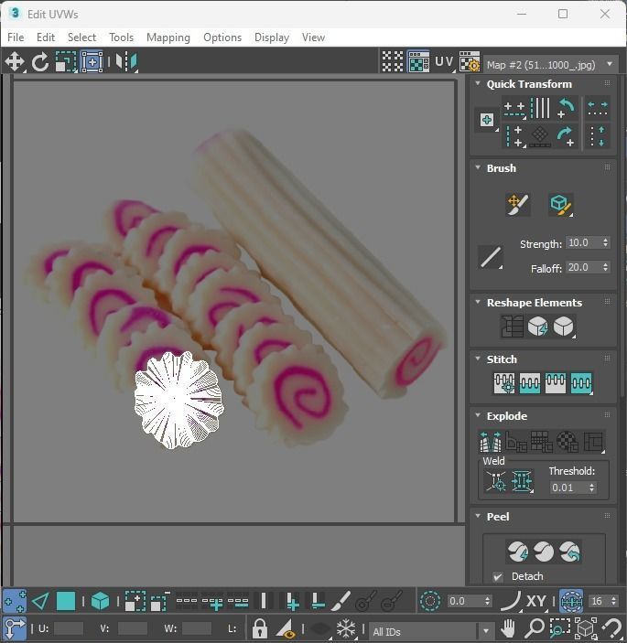
Task: Click the Space Vertically icon
Action: [598, 136]
